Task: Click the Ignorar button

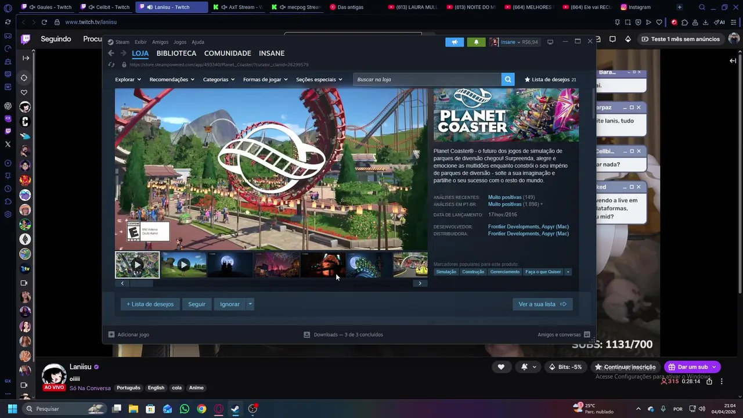Action: [230, 304]
